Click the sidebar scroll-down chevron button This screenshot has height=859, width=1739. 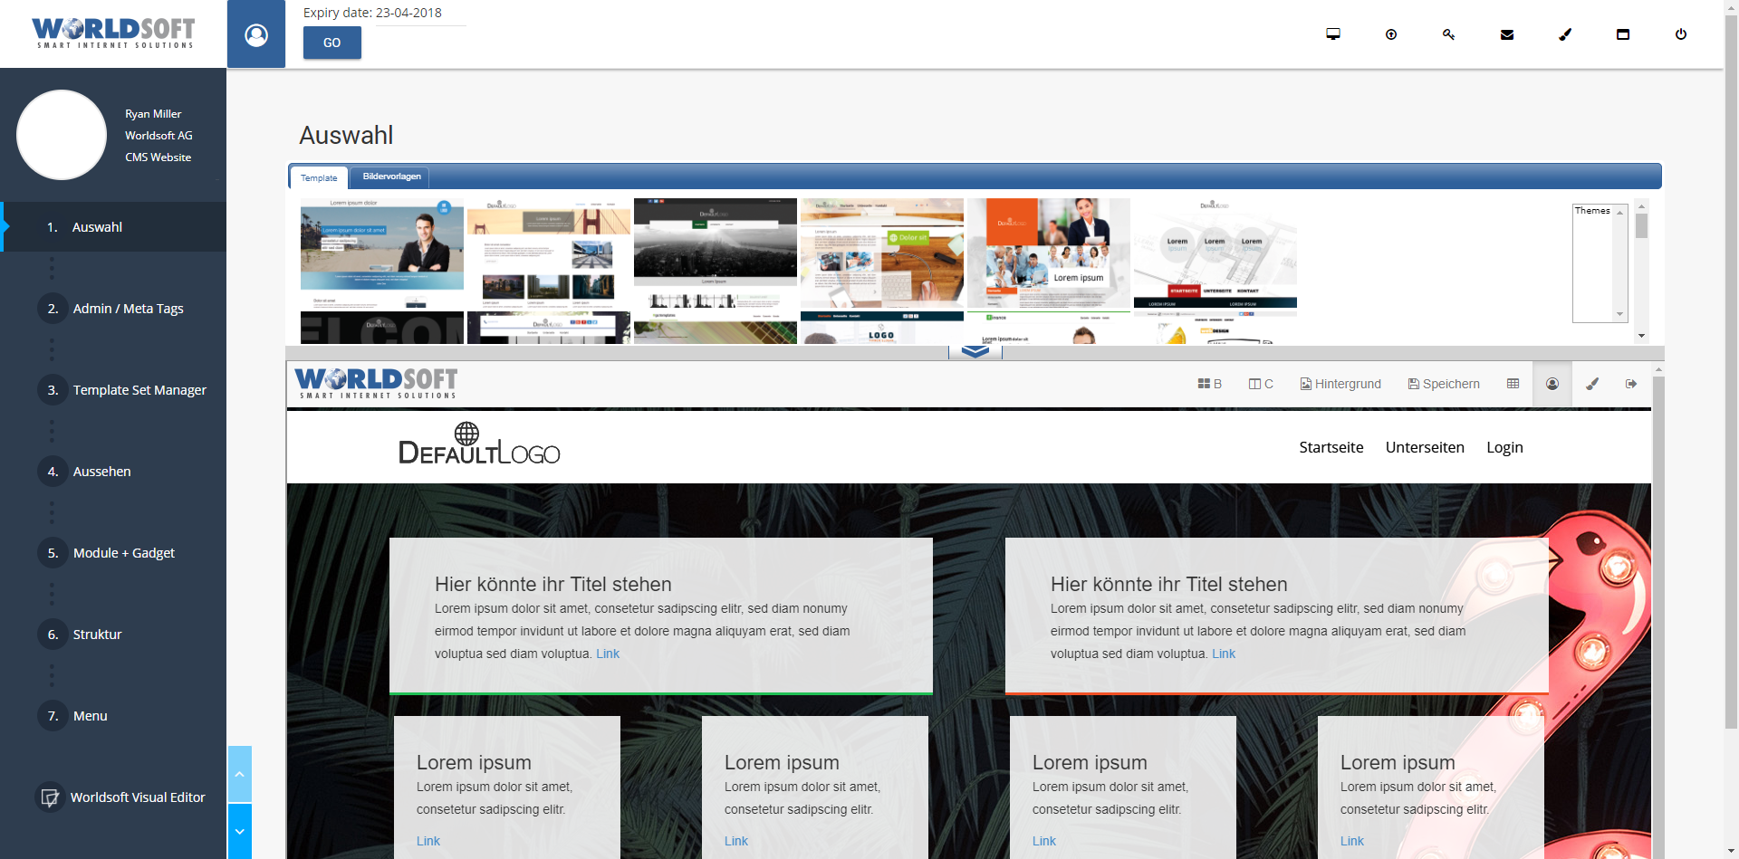click(x=239, y=831)
